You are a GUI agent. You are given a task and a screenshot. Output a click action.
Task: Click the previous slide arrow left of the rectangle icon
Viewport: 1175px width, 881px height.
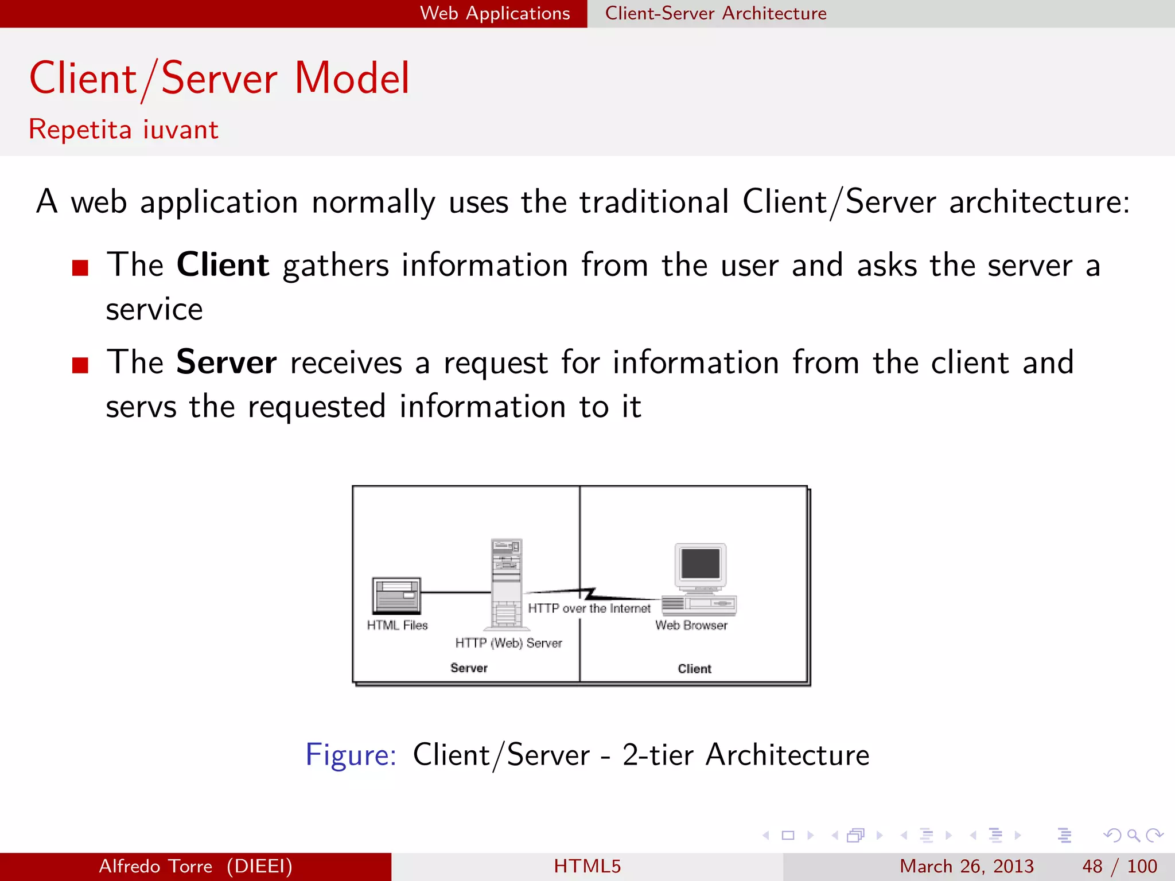765,836
